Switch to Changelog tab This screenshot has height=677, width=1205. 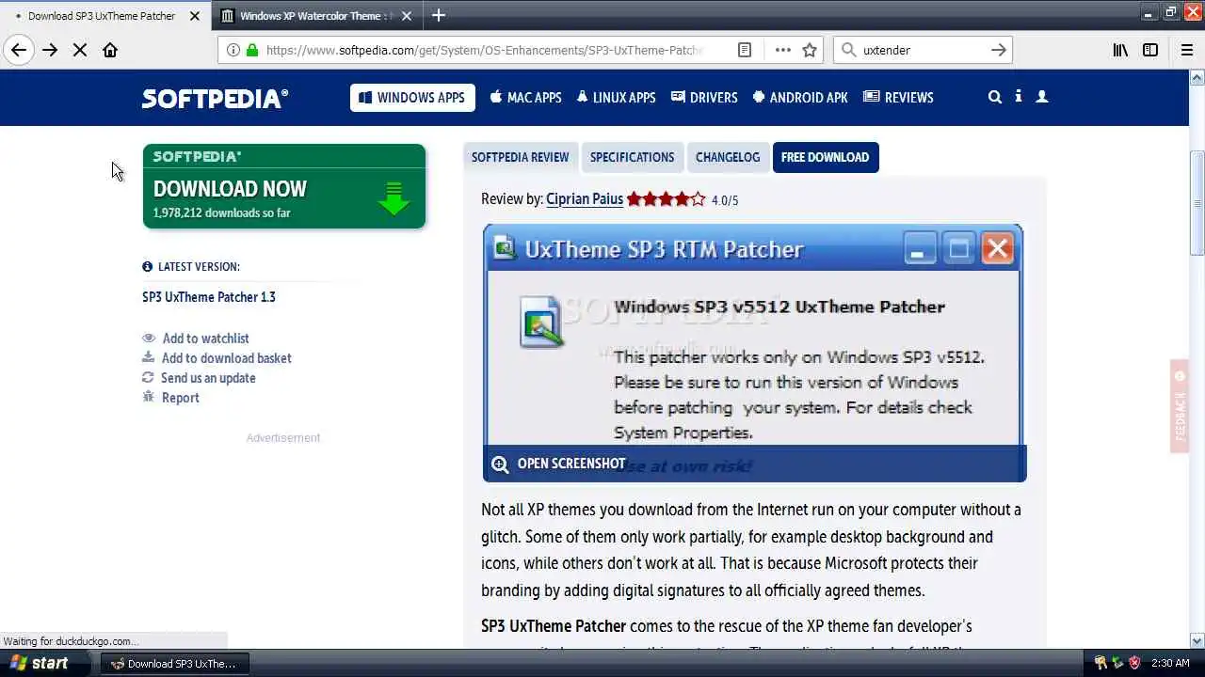(x=728, y=158)
